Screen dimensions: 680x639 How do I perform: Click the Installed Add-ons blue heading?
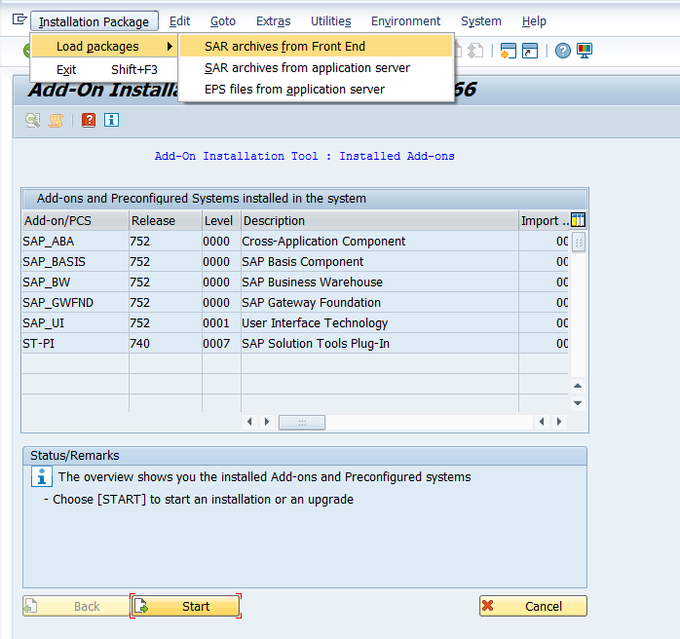pos(304,156)
